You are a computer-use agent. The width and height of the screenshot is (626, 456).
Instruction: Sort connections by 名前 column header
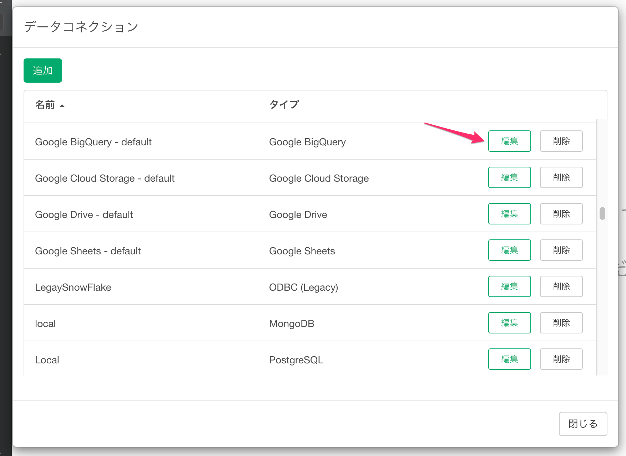point(50,105)
